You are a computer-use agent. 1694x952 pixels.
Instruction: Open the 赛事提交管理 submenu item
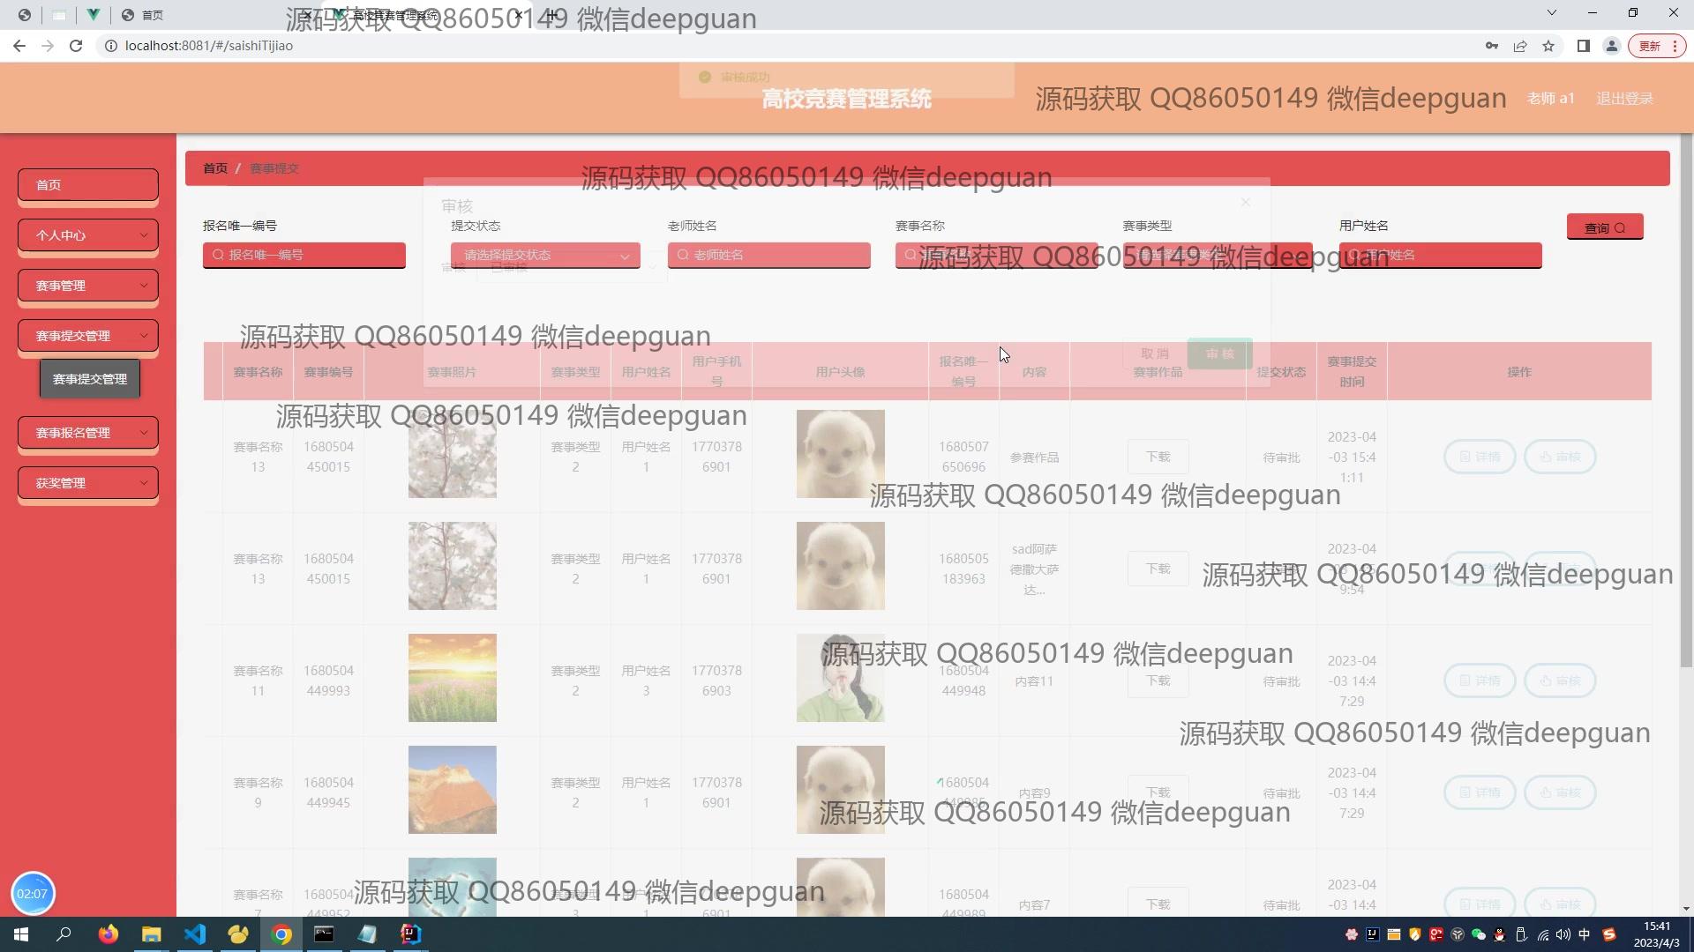(90, 379)
